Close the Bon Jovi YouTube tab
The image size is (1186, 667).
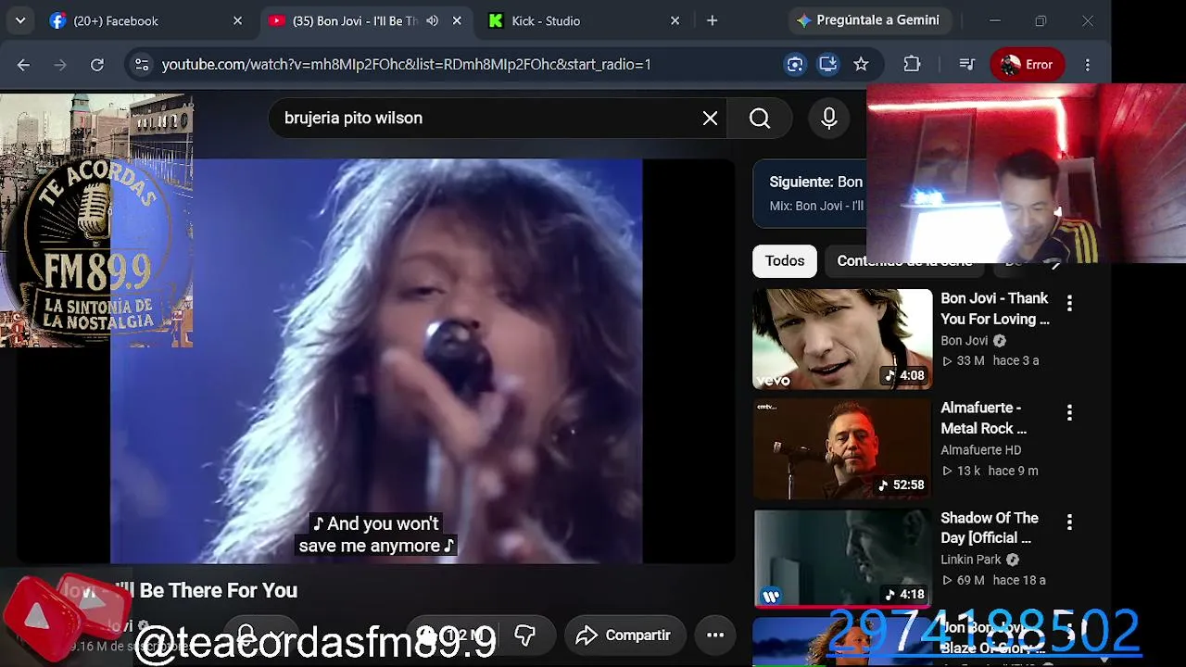pyautogui.click(x=457, y=20)
